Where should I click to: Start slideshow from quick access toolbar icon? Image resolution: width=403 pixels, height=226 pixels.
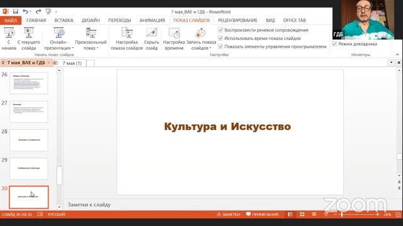(x=48, y=11)
